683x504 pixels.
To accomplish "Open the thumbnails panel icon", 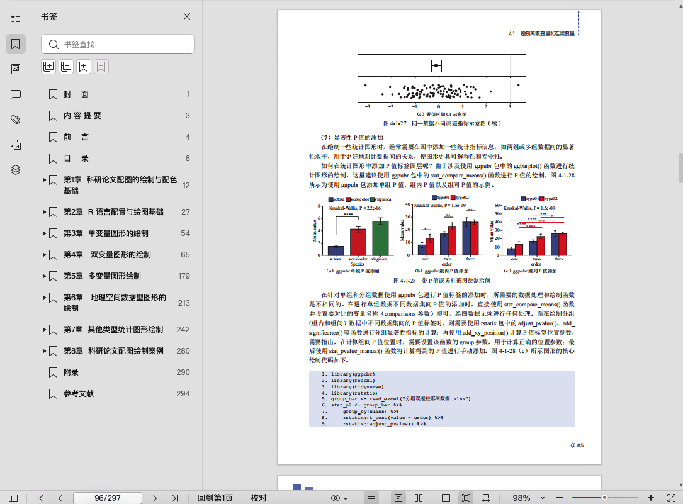I will tap(16, 69).
